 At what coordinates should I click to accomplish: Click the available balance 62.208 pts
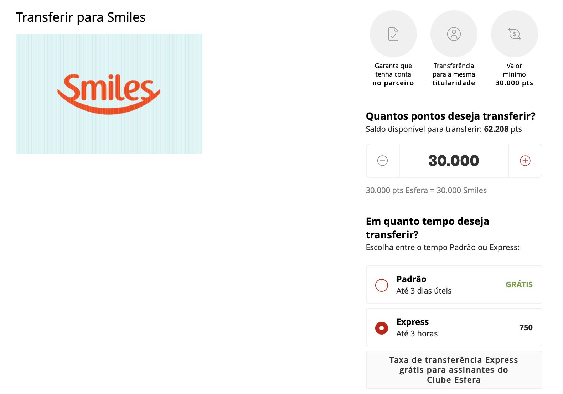[x=503, y=129]
